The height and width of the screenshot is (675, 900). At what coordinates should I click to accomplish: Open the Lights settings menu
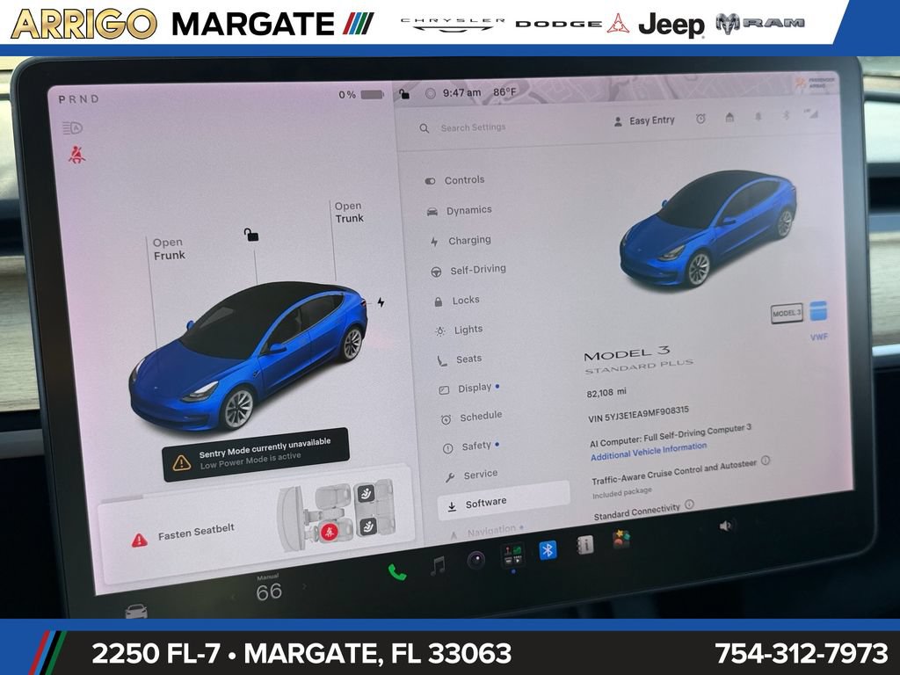point(459,330)
